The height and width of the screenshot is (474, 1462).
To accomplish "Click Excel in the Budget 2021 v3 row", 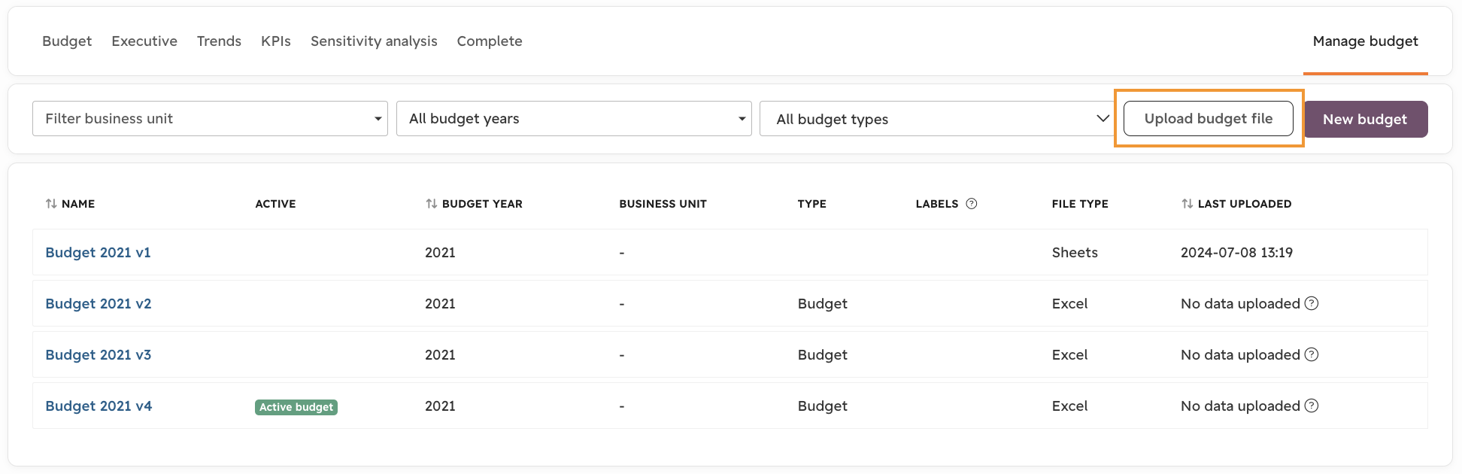I will 1069,355.
